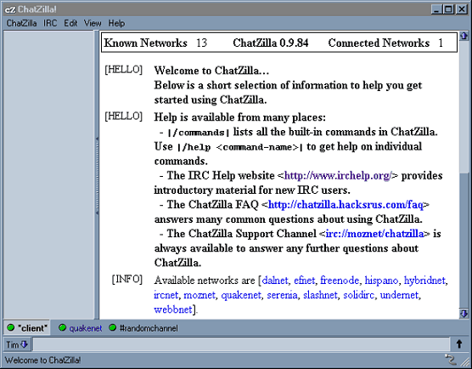The height and width of the screenshot is (369, 472).
Task: Open the ChatZilla FAQ hacksrus link
Action: [x=346, y=205]
